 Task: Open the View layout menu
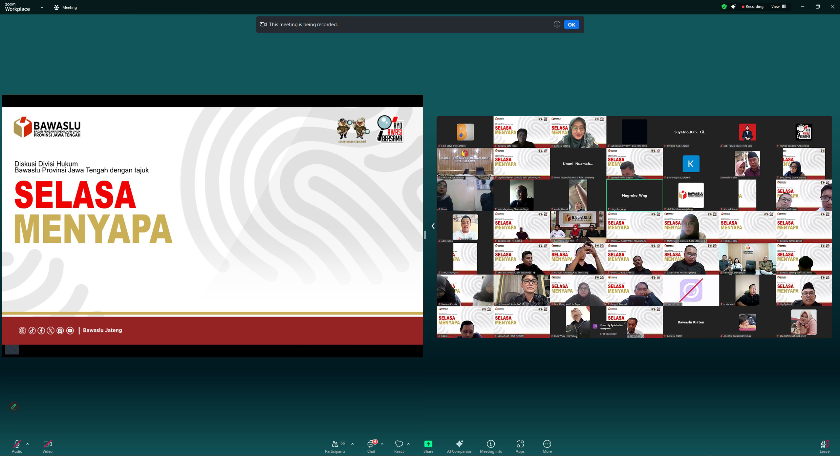pyautogui.click(x=778, y=7)
